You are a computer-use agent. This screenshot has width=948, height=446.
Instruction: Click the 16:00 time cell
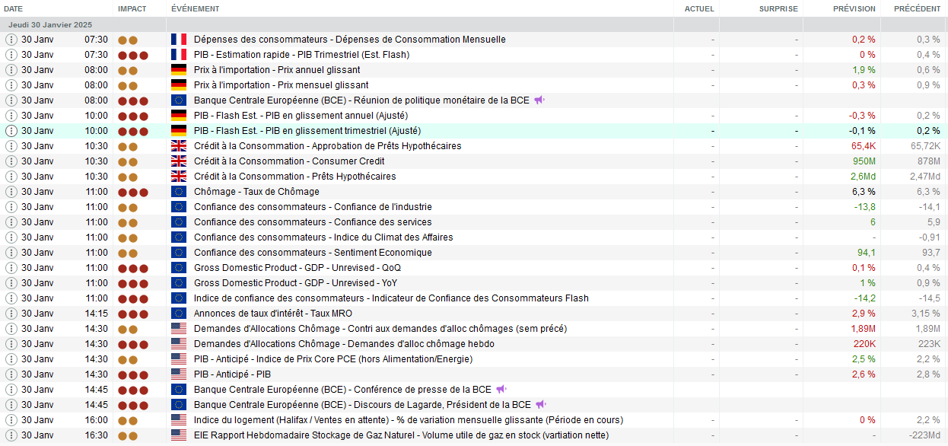(96, 420)
